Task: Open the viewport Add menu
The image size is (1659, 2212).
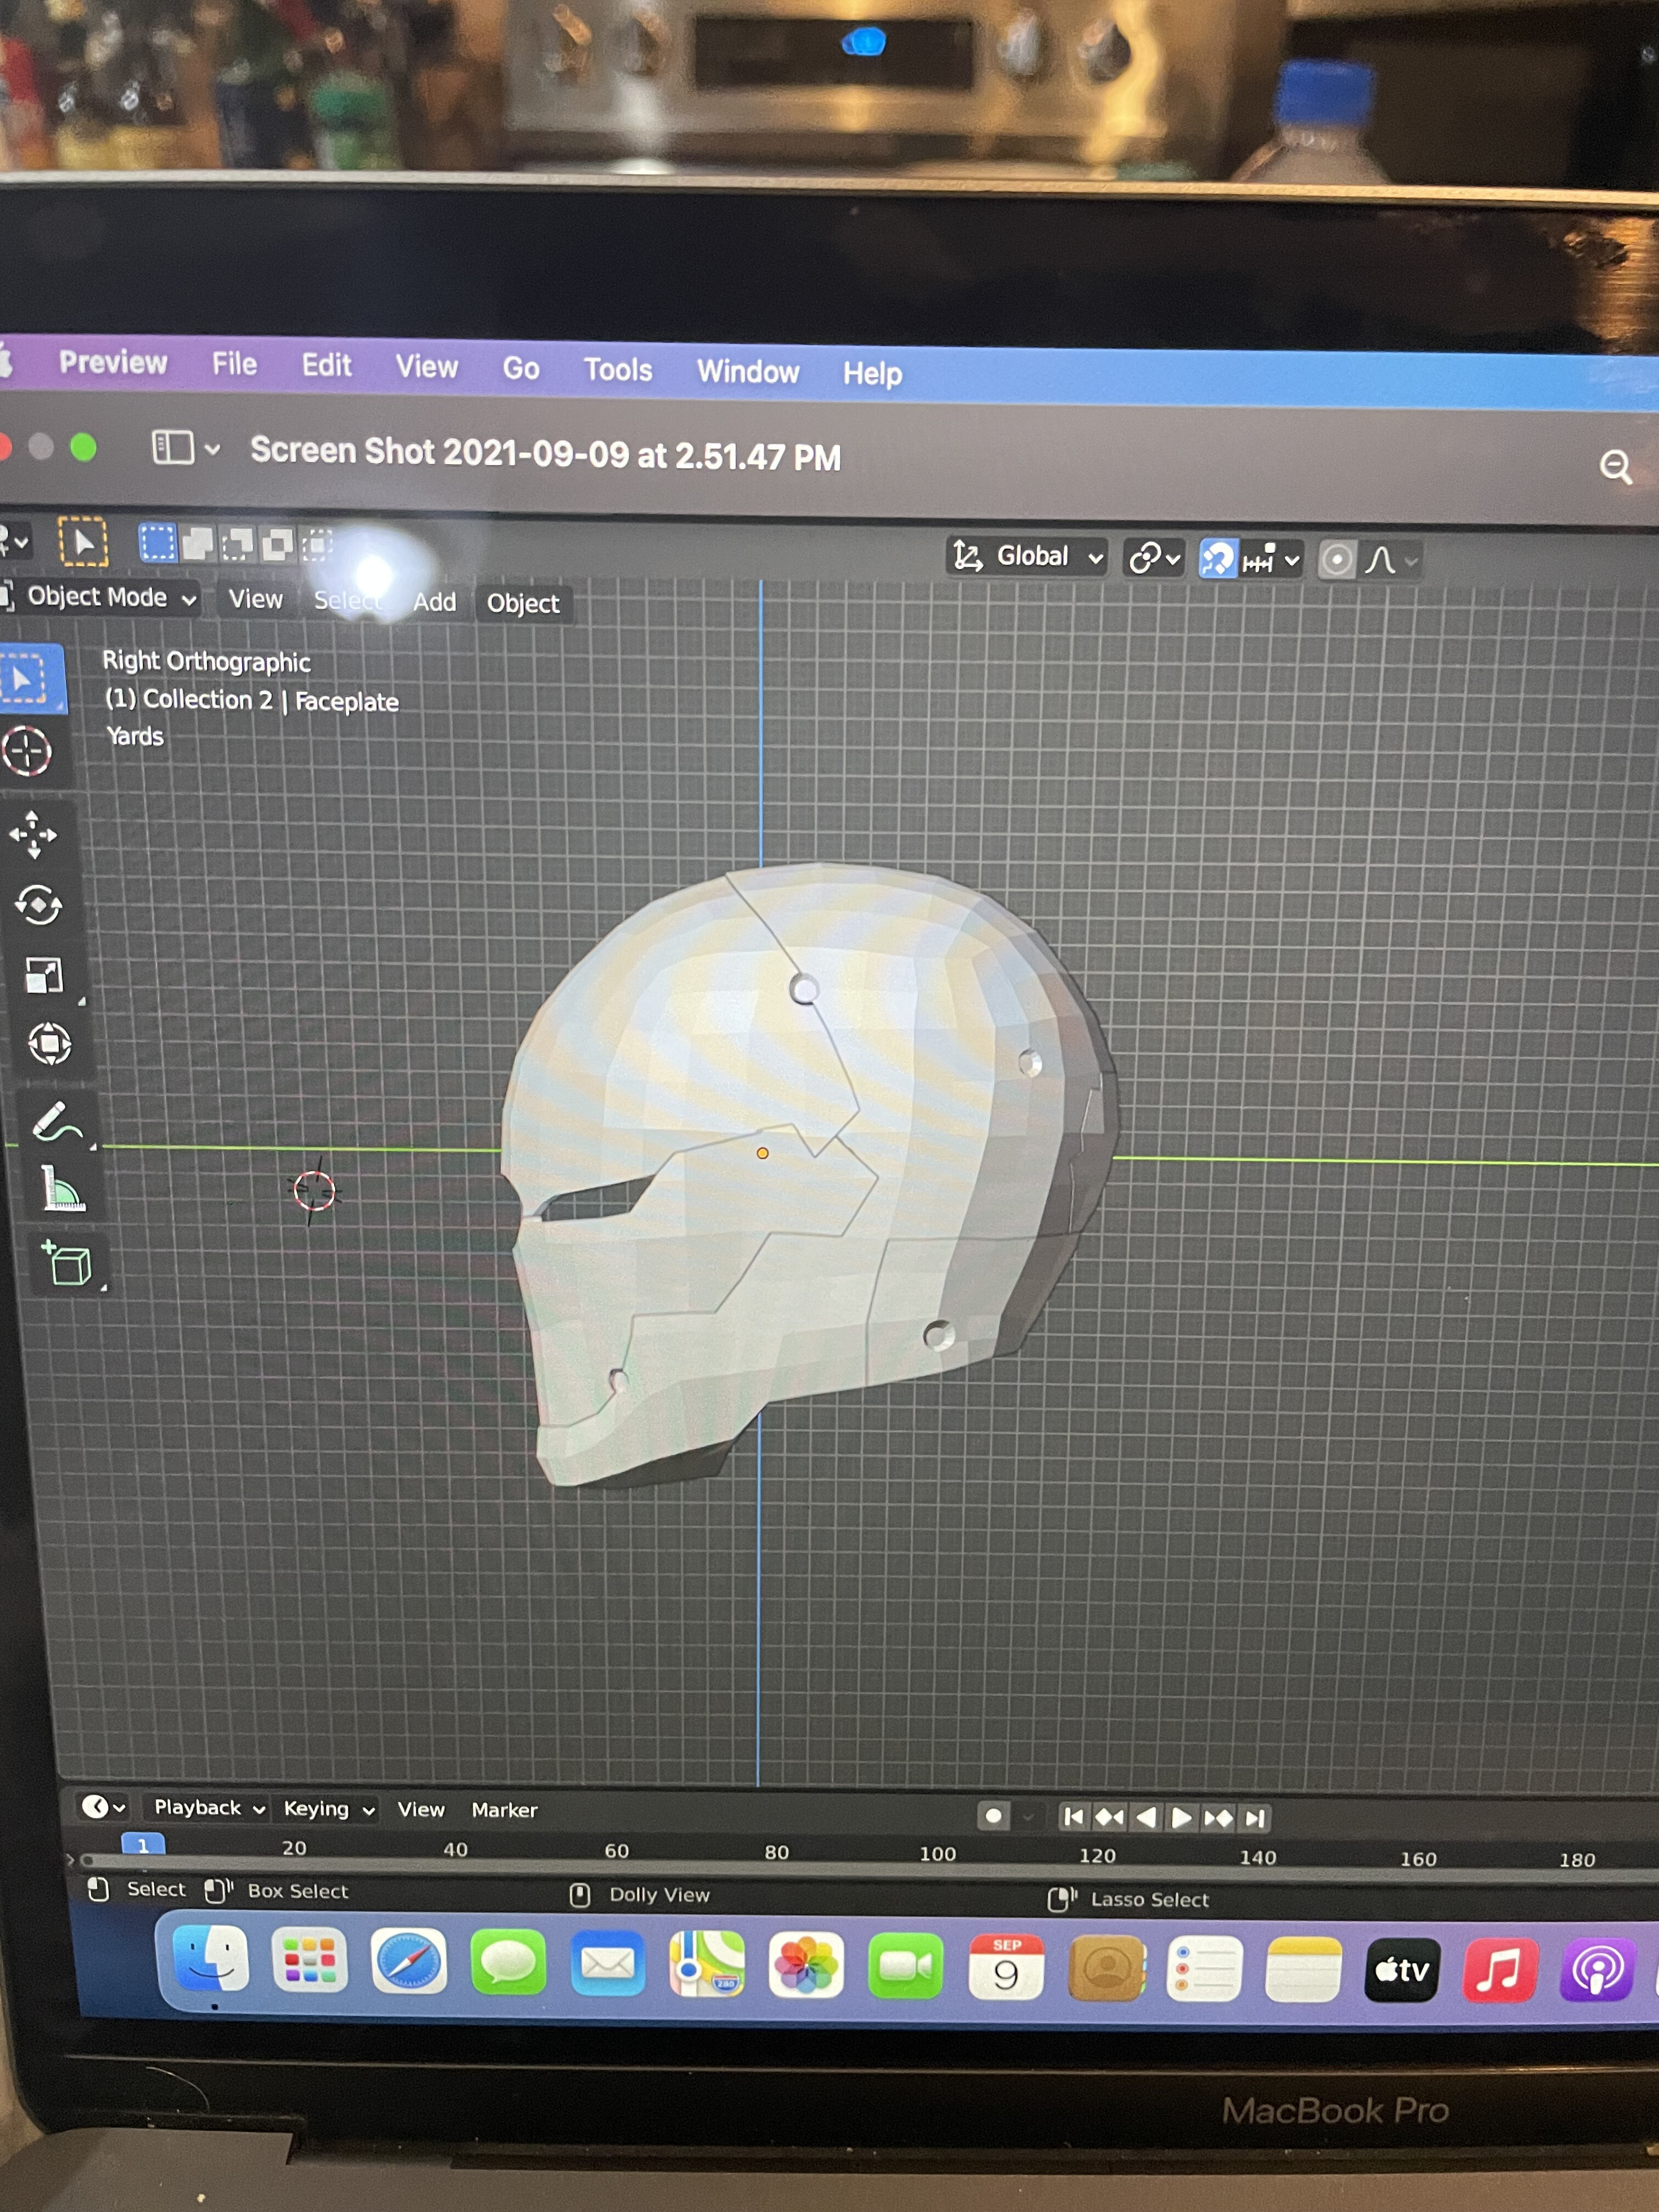Action: (x=434, y=602)
